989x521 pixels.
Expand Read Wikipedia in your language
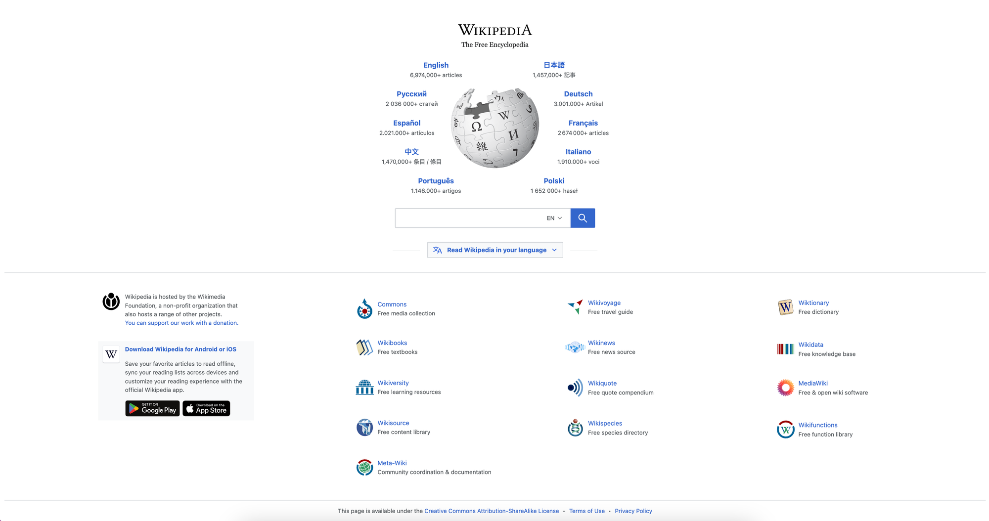tap(495, 250)
